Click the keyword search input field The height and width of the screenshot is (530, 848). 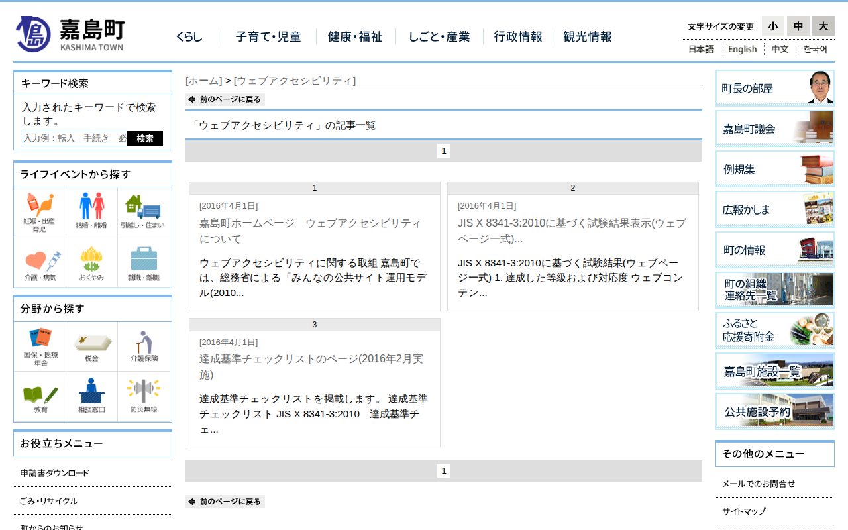[x=75, y=138]
